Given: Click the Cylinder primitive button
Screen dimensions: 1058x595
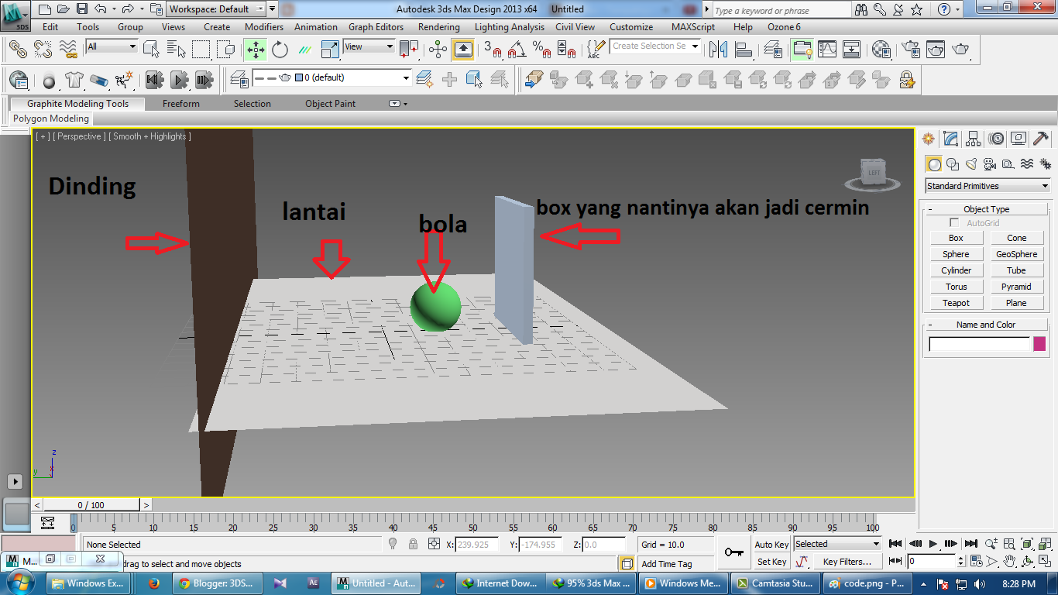Looking at the screenshot, I should click(956, 270).
